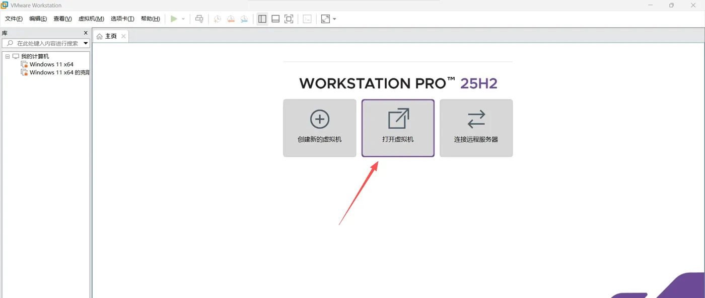Open the 虚拟机(M) menu
705x298 pixels.
click(x=91, y=19)
